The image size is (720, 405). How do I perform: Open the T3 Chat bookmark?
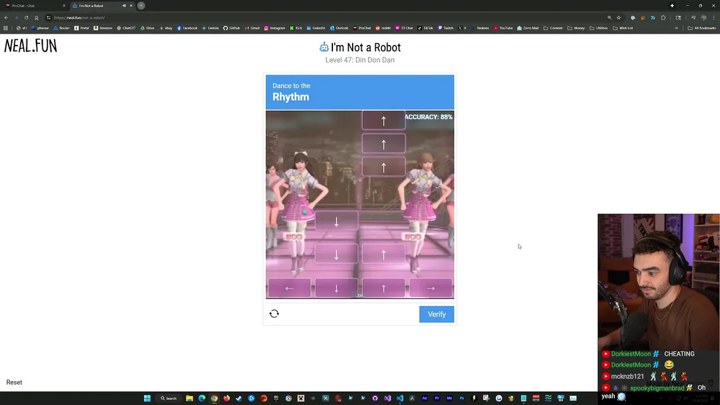click(x=404, y=28)
